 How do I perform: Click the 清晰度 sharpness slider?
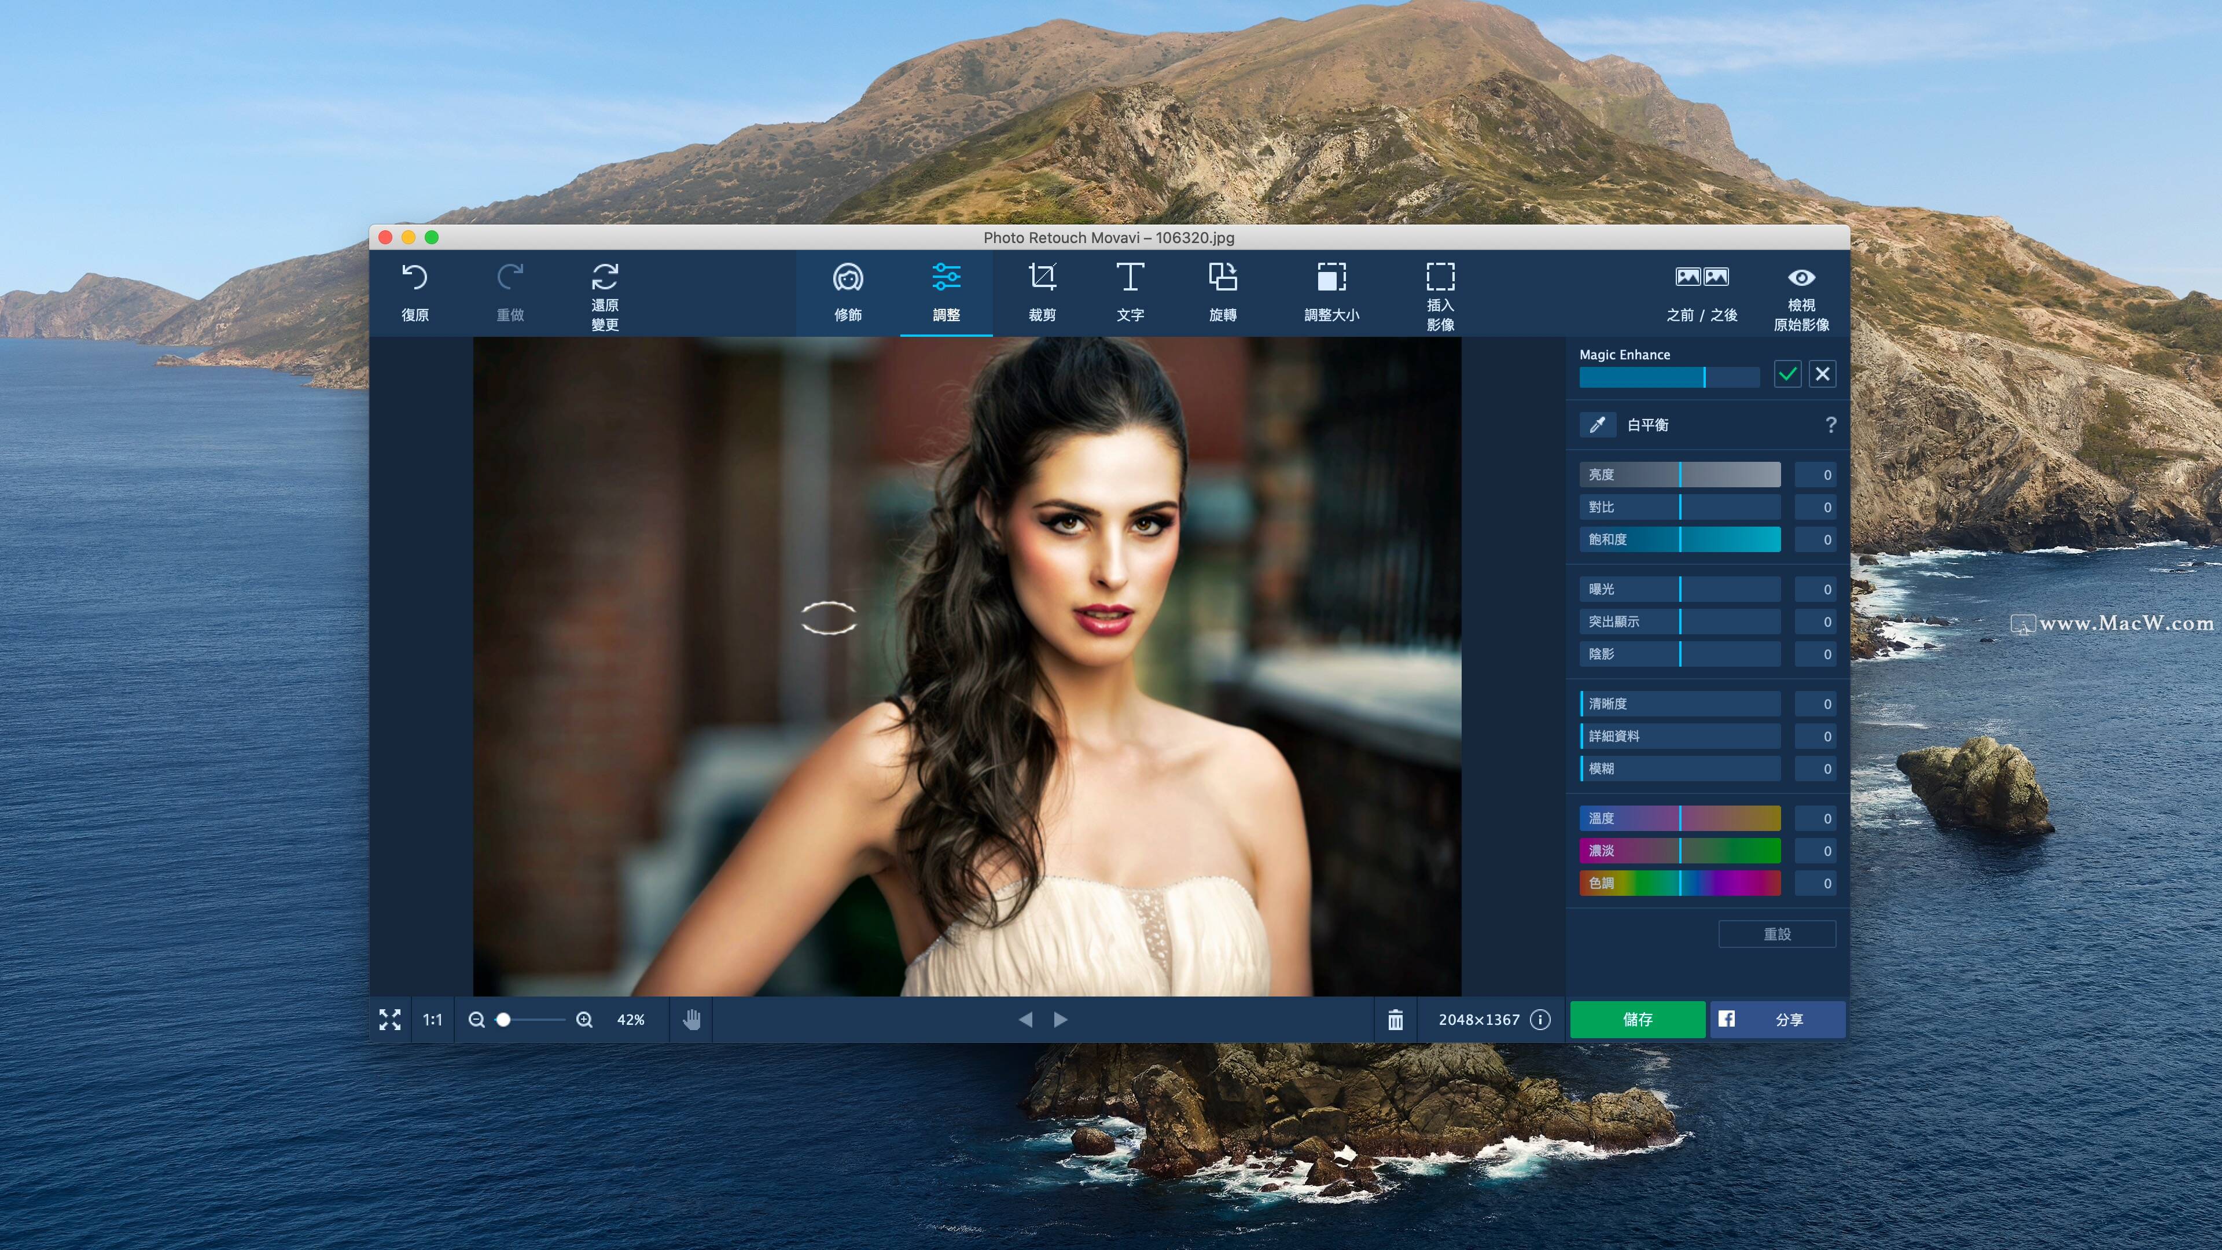[x=1679, y=704]
